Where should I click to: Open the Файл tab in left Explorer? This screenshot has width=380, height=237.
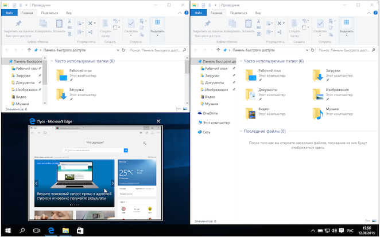point(9,13)
